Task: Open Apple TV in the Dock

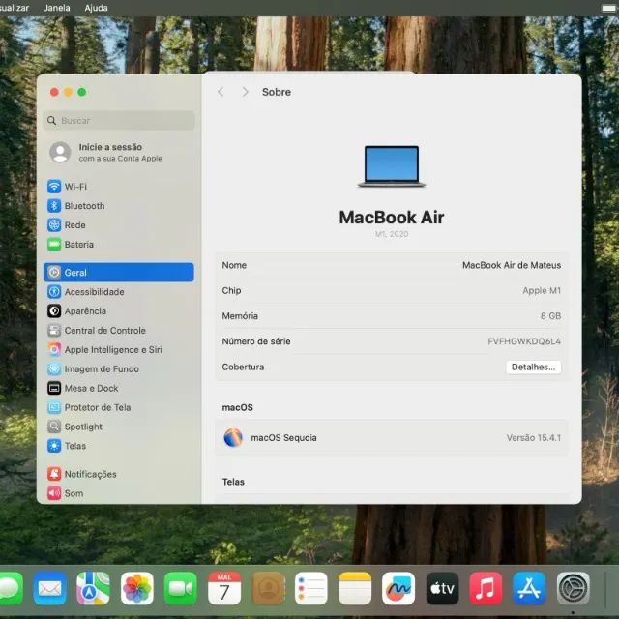Action: (442, 588)
